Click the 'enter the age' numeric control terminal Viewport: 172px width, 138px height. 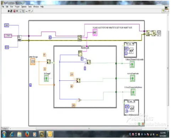[x=33, y=62]
